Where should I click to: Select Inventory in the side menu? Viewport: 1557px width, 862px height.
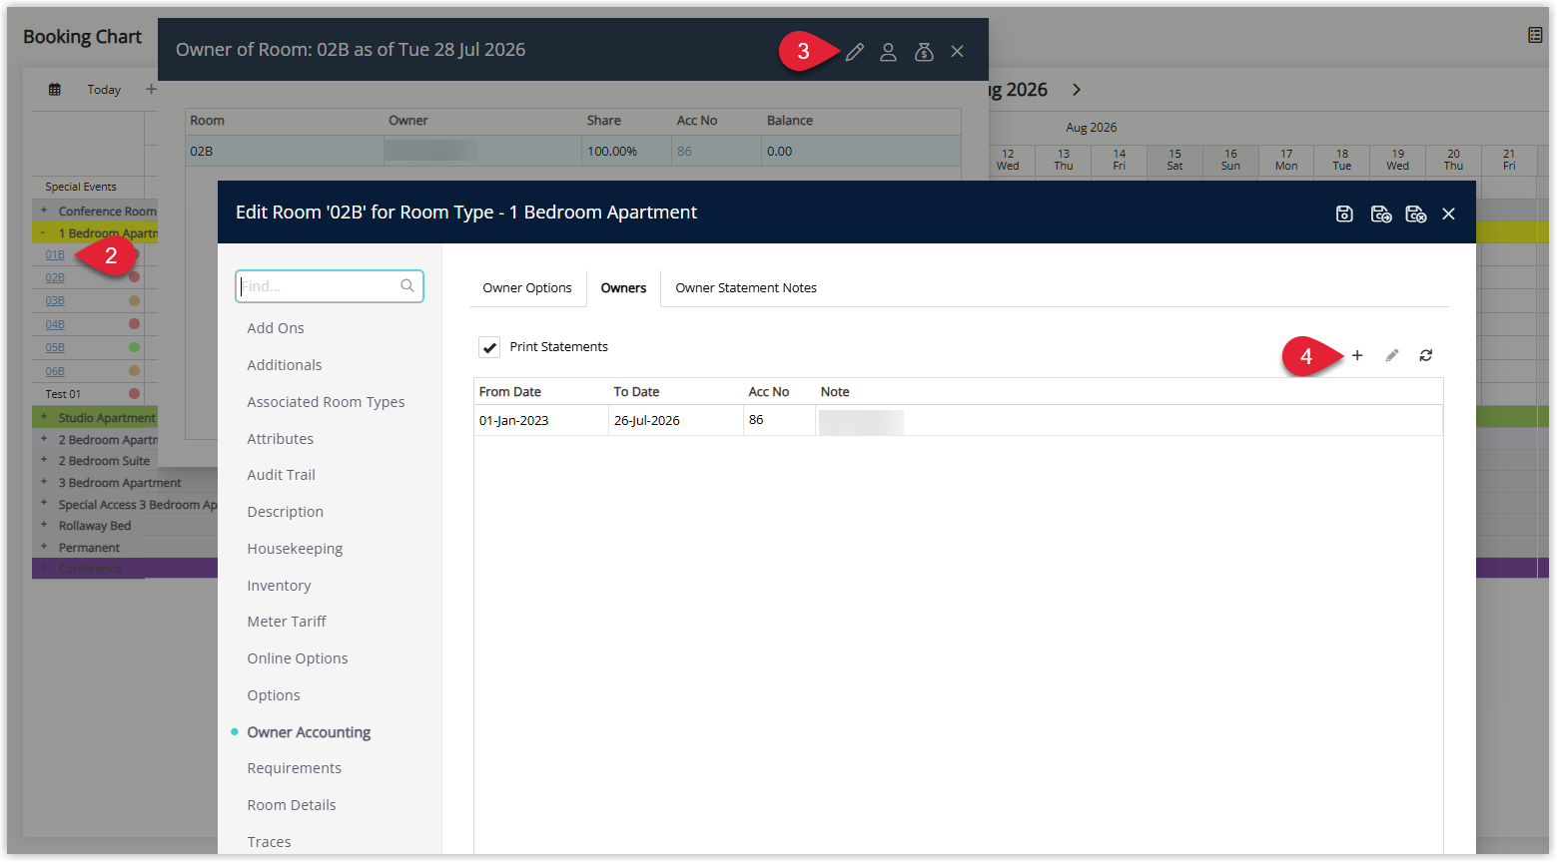pos(279,586)
